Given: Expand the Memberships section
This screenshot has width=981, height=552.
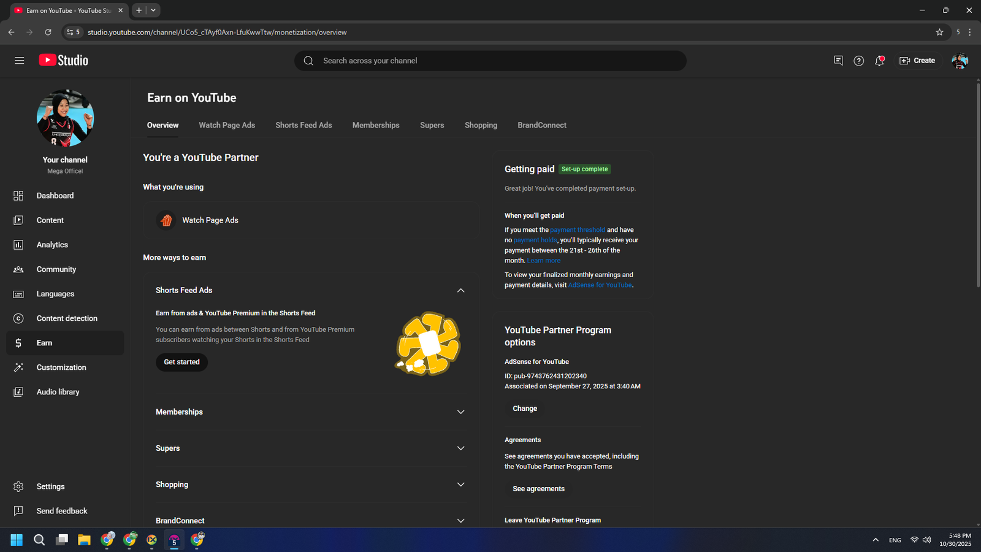Looking at the screenshot, I should 460,412.
